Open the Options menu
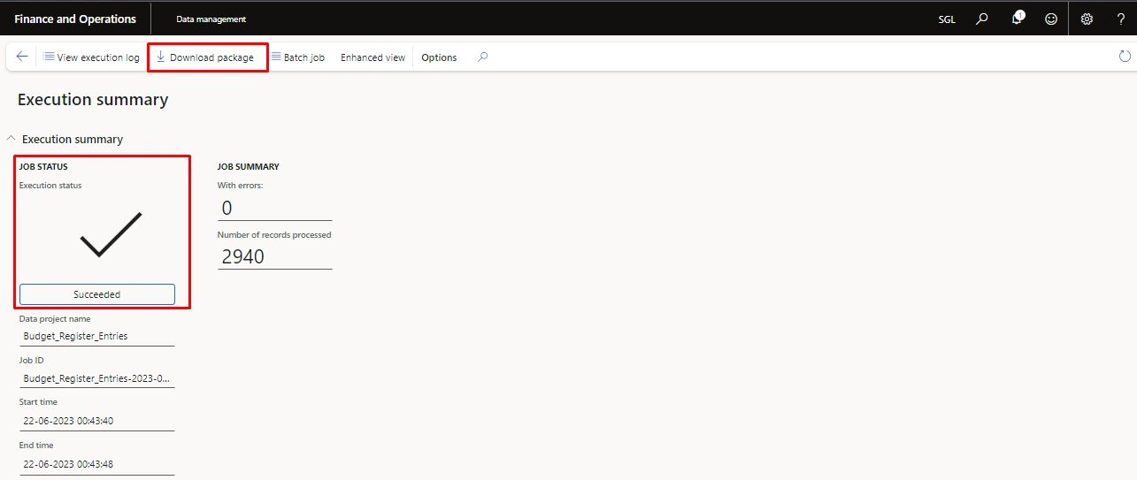The image size is (1137, 480). click(439, 57)
